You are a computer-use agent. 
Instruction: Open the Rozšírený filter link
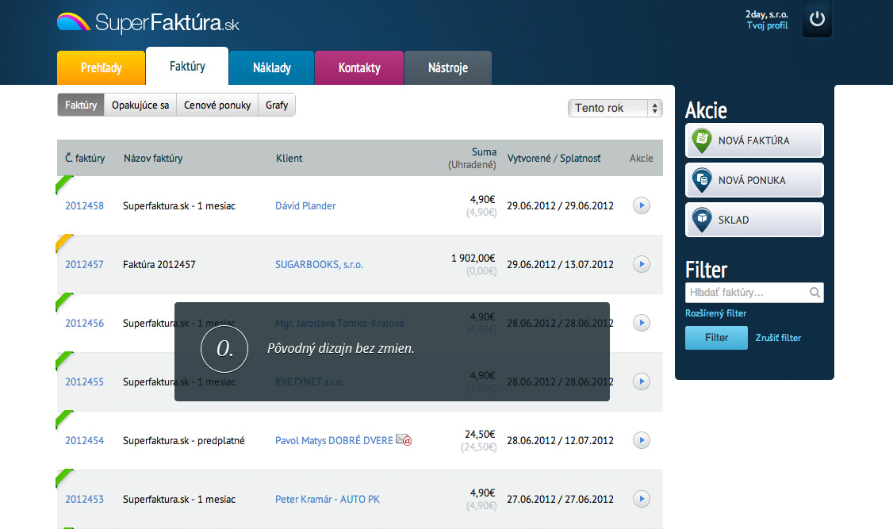(x=715, y=313)
